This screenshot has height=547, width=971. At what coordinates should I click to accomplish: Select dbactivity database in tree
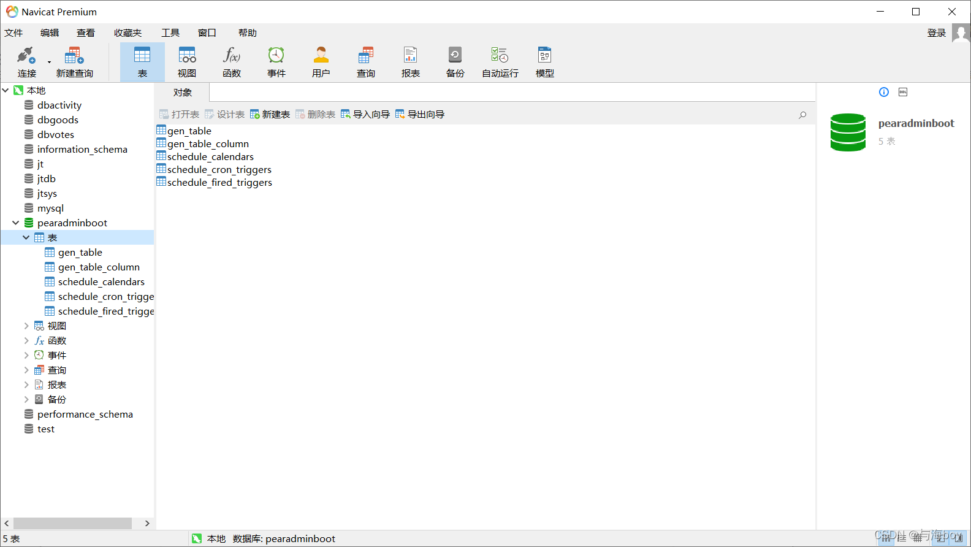[x=59, y=105]
